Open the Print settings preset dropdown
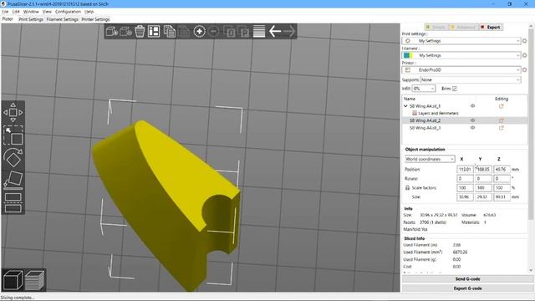535x301 pixels. (x=461, y=41)
